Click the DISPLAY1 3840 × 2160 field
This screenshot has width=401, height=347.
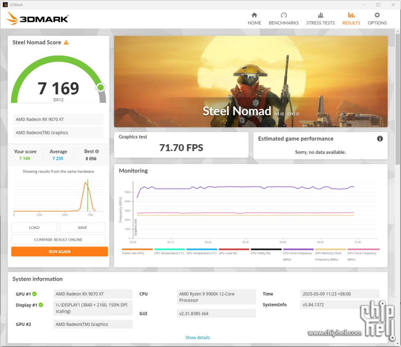point(93,308)
